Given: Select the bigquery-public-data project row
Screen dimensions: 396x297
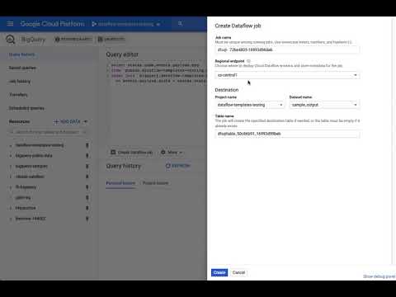Looking at the screenshot, I should coord(34,156).
